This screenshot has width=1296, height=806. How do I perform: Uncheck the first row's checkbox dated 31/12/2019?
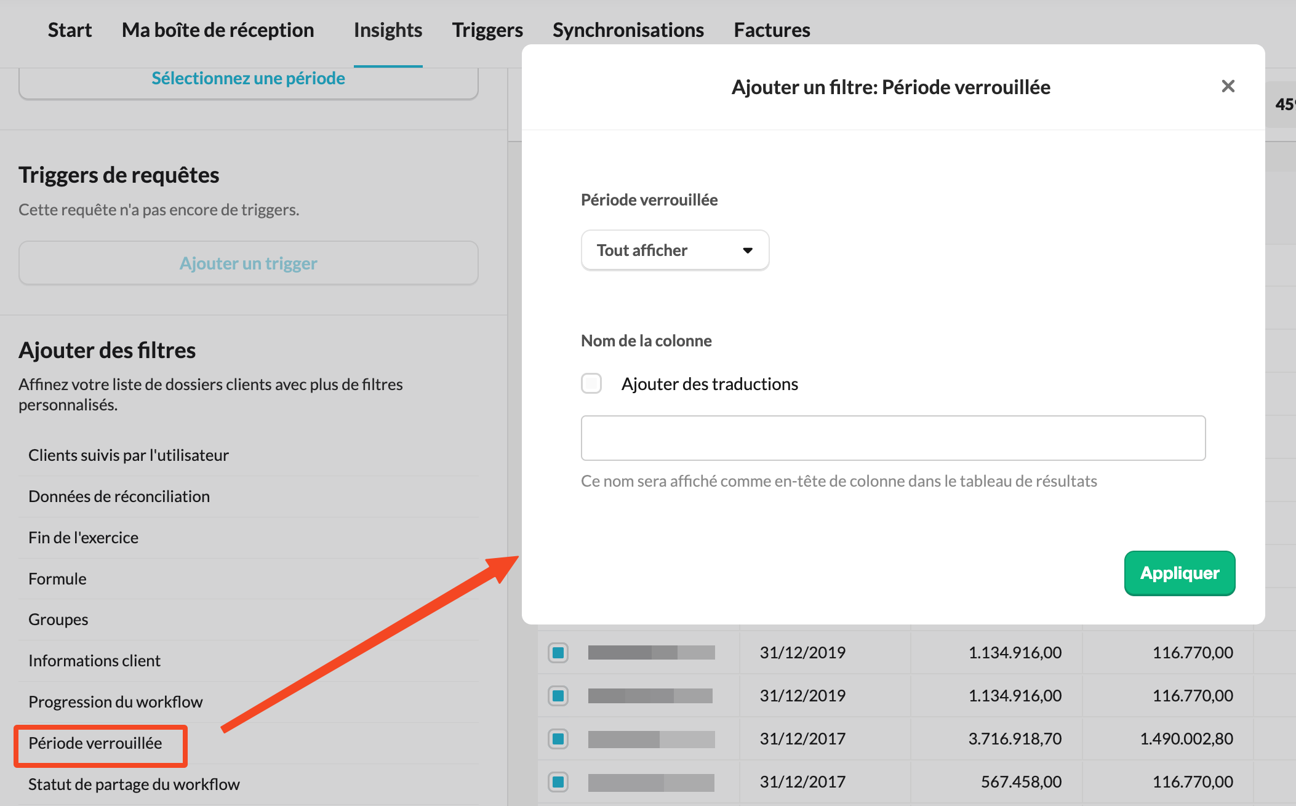pyautogui.click(x=558, y=652)
